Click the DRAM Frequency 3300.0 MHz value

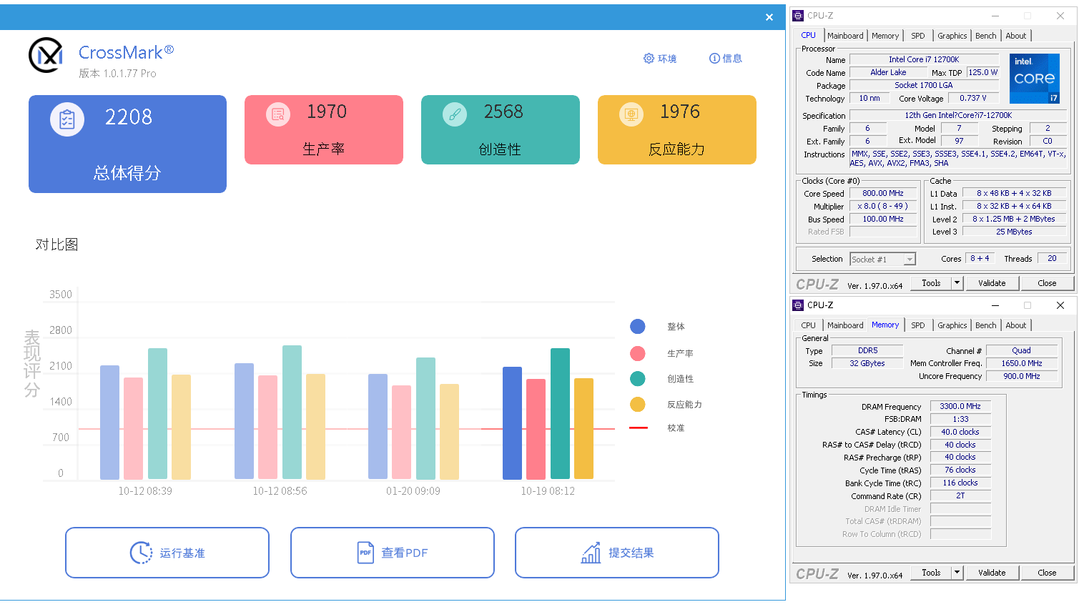click(960, 406)
